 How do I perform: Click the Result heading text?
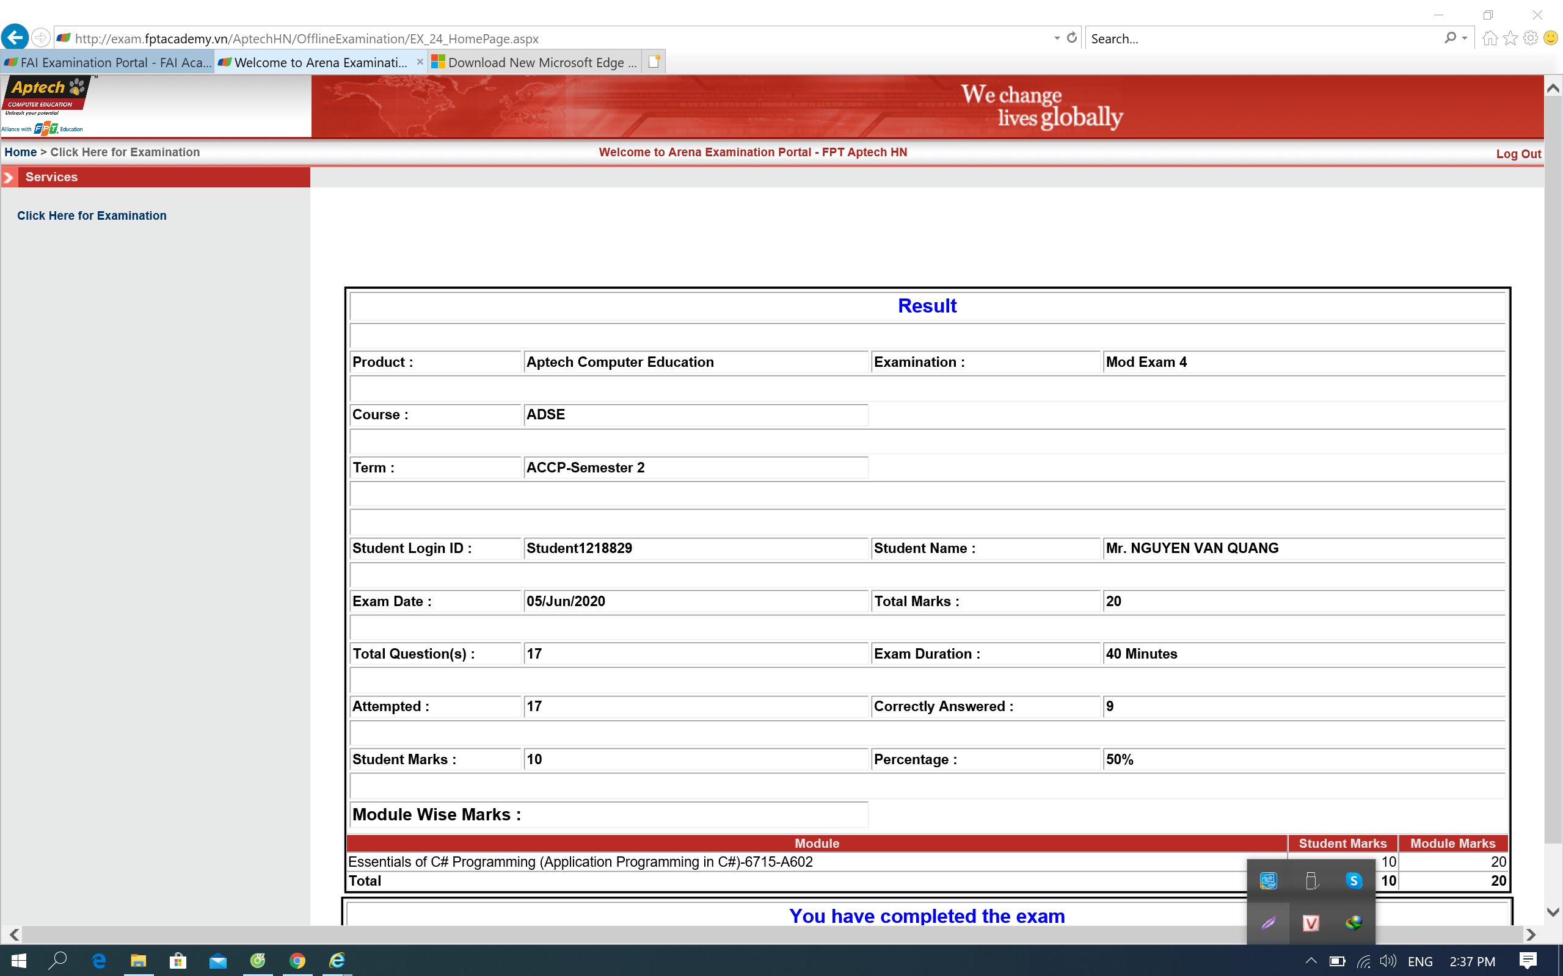[x=927, y=306]
